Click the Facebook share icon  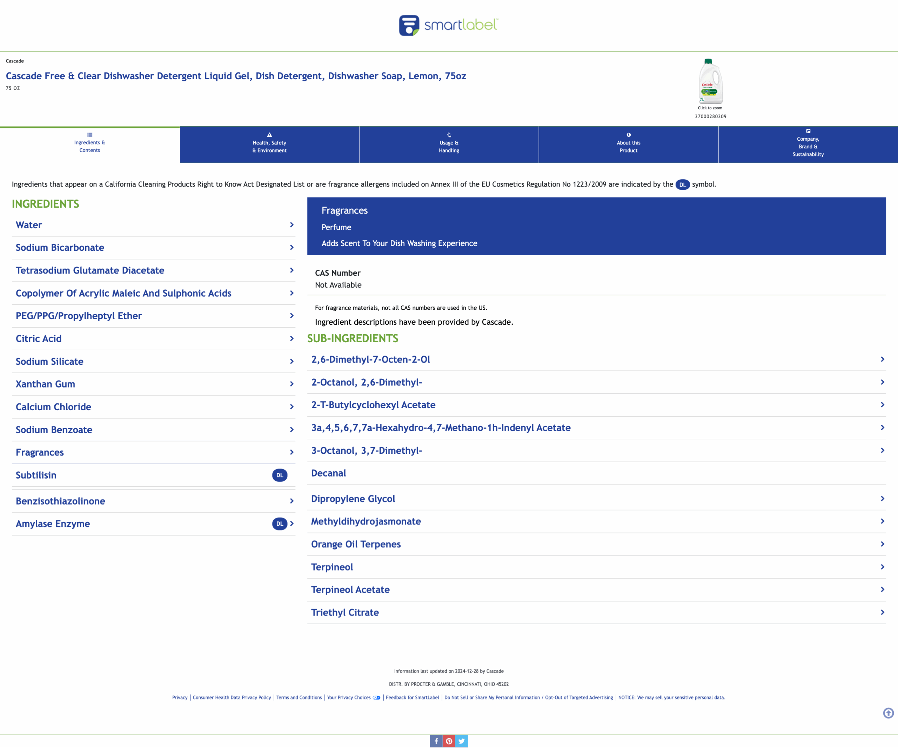pos(436,741)
